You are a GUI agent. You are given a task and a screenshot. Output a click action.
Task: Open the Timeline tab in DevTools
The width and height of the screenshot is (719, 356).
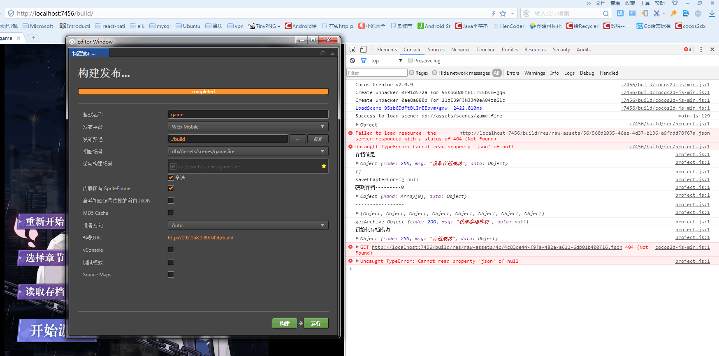486,50
